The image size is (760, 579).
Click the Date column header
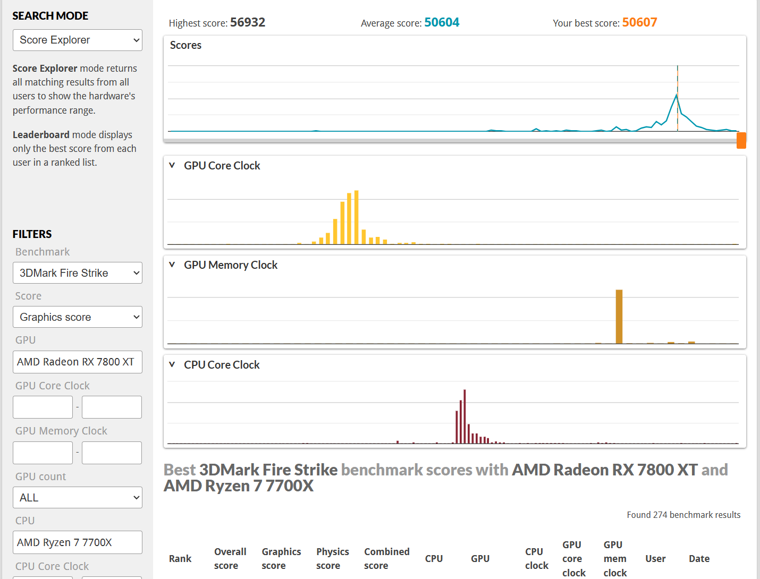pyautogui.click(x=699, y=559)
